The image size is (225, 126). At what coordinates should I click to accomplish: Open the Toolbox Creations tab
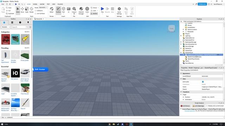28,22
